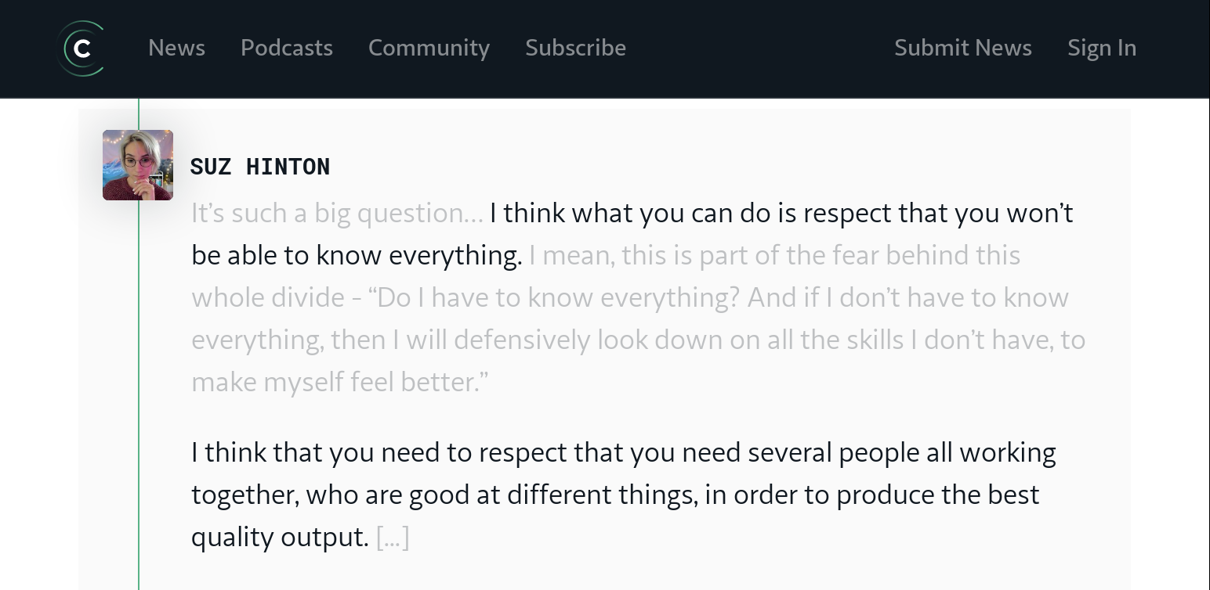Click the paragraph starting "I think that you need"

[x=624, y=495]
